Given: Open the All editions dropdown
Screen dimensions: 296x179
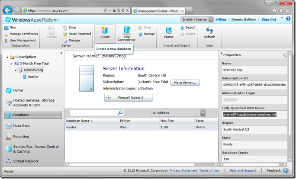Looking at the screenshot, I should point(178,113).
